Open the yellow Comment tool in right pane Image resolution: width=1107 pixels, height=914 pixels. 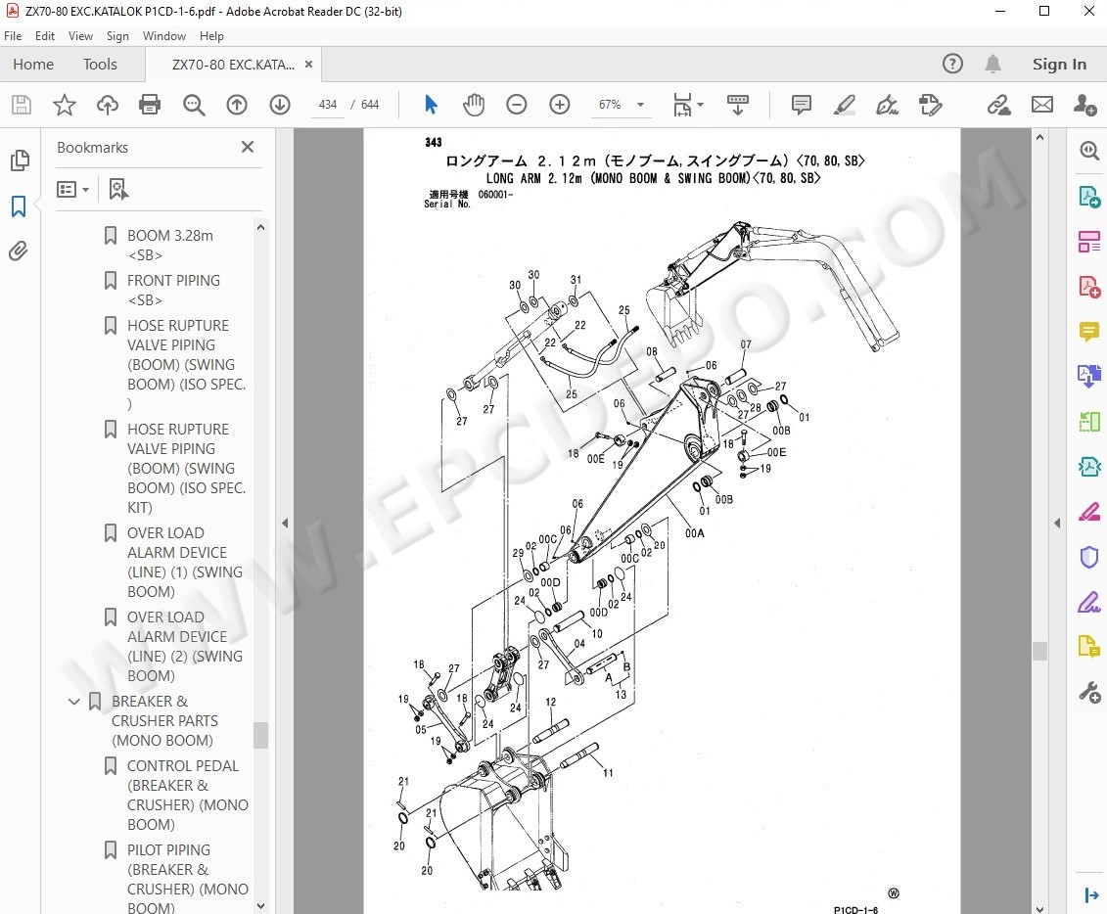1089,331
